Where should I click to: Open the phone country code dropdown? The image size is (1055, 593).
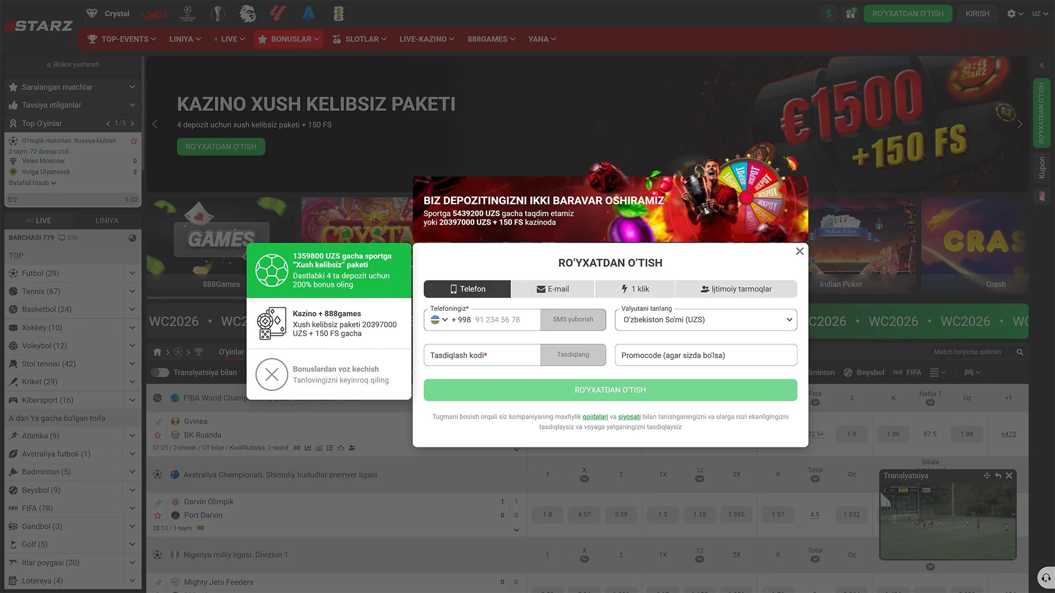pyautogui.click(x=439, y=320)
